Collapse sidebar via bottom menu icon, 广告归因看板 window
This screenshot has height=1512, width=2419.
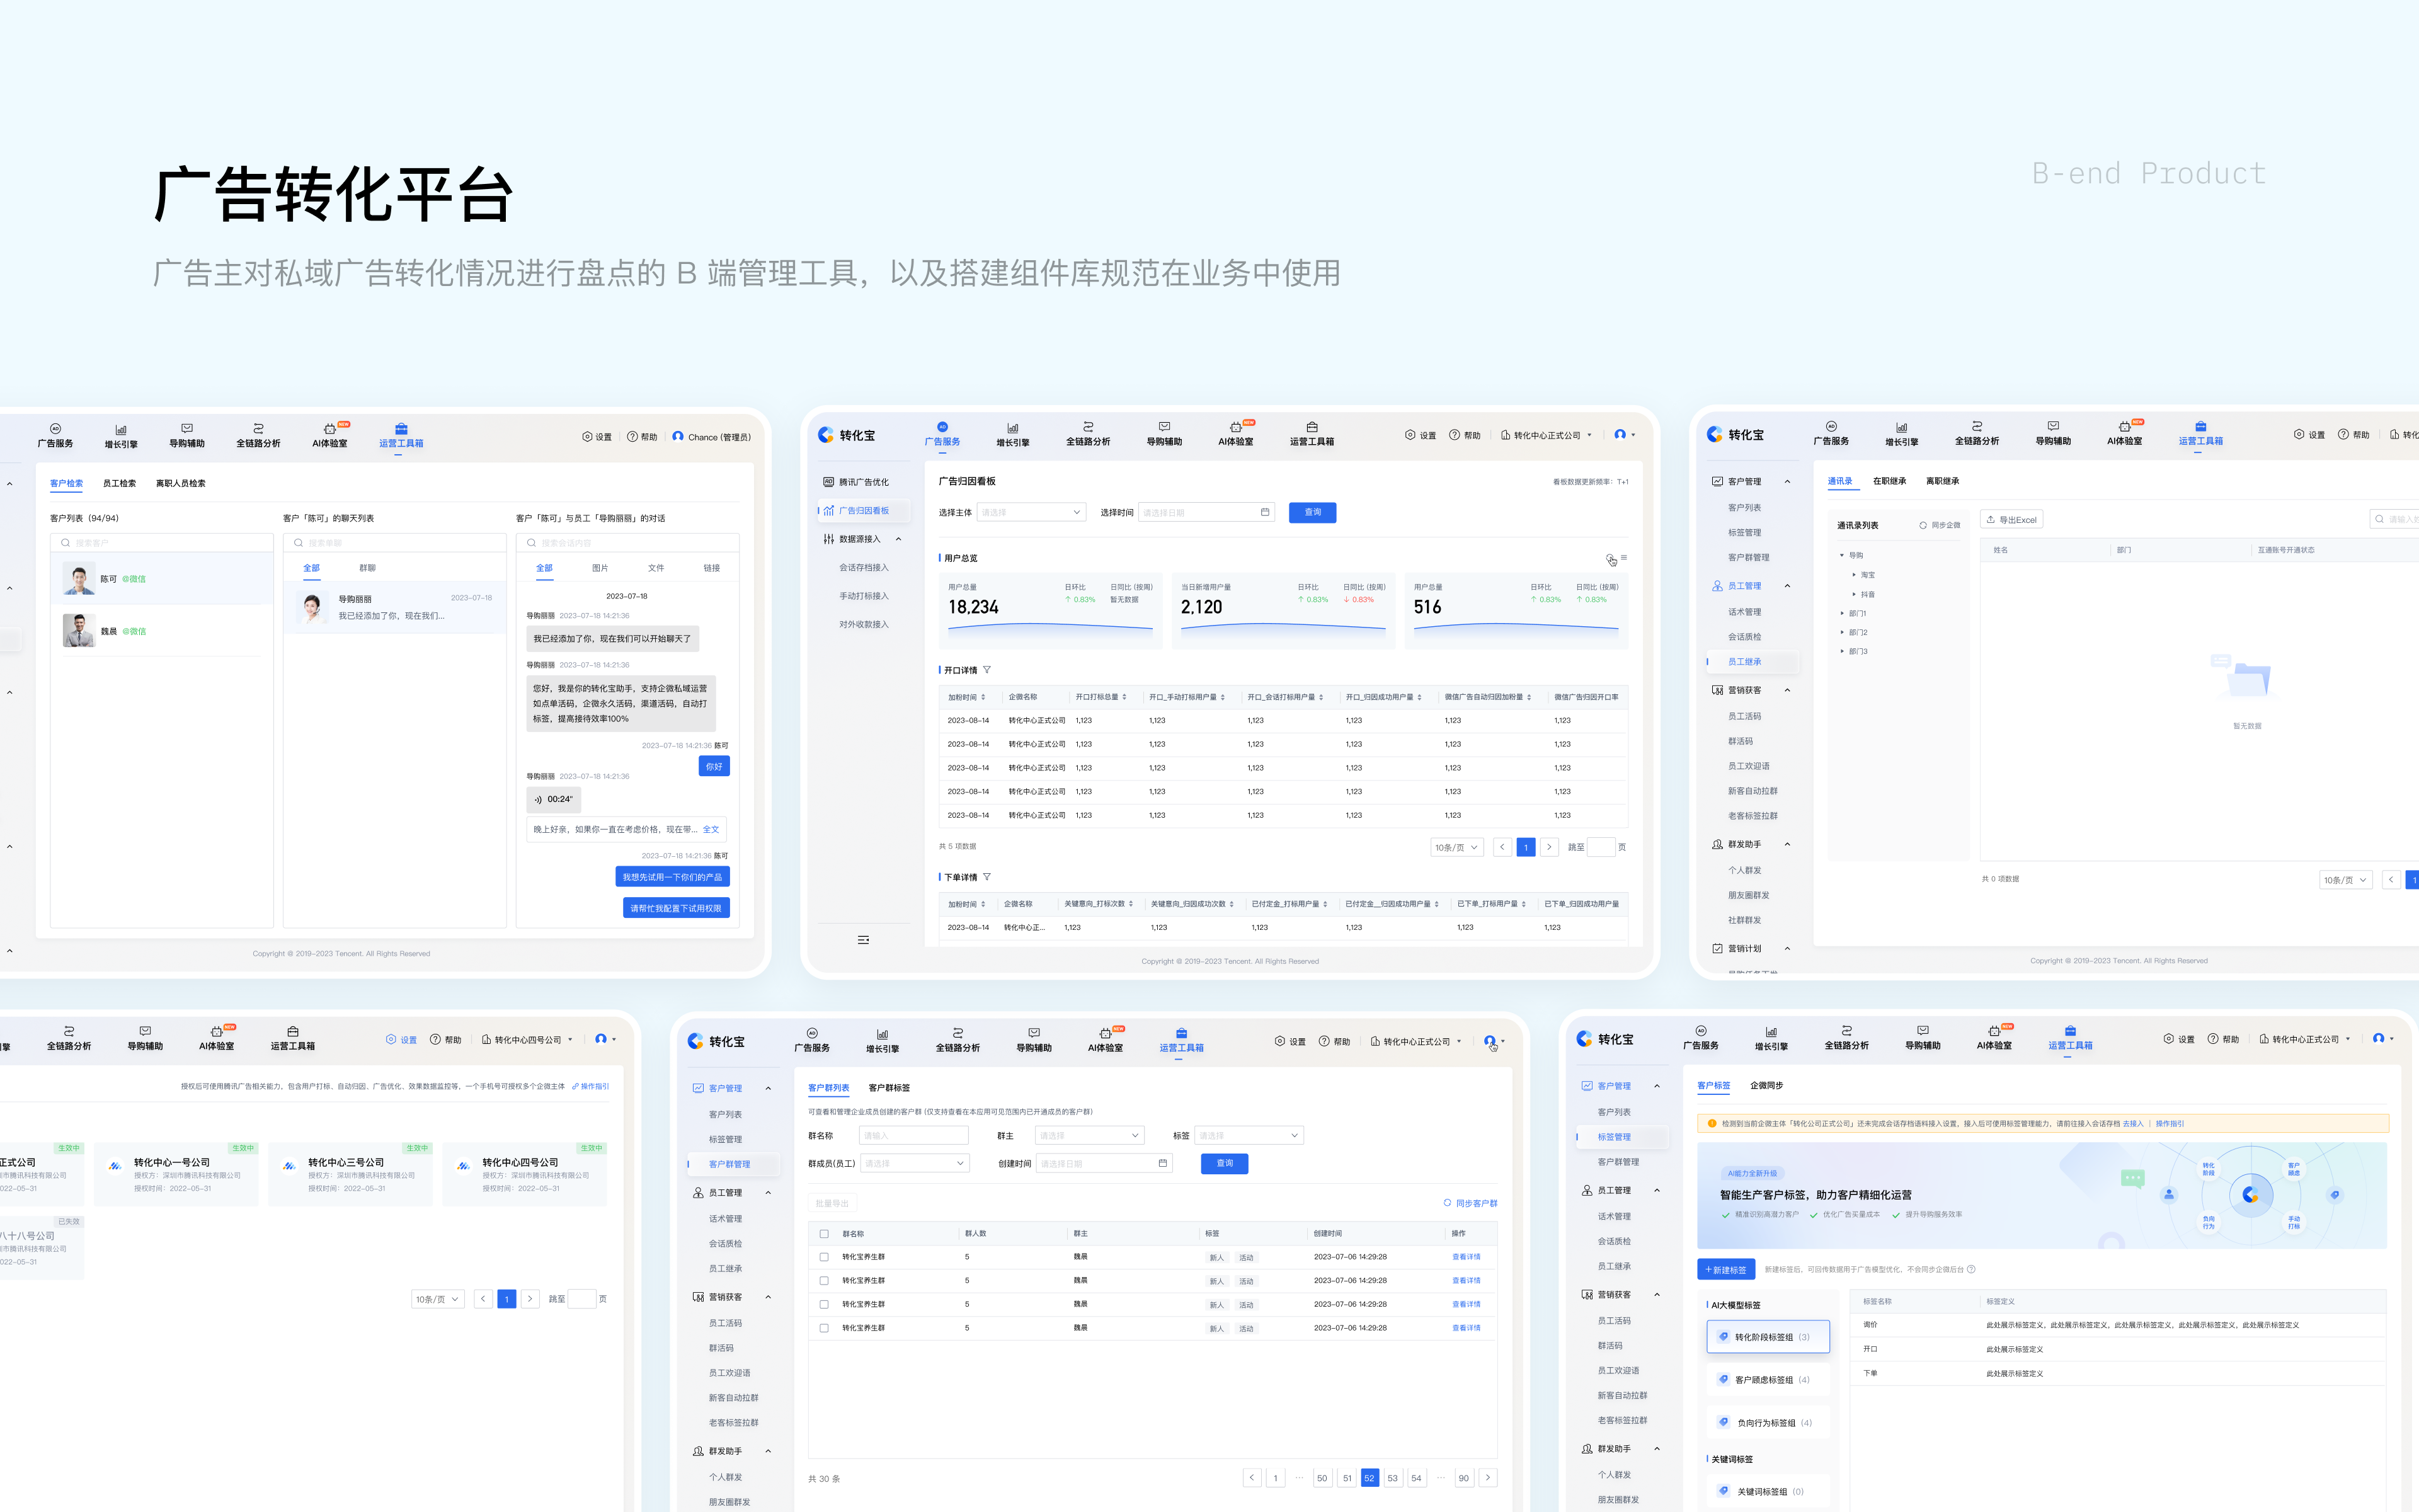click(862, 940)
